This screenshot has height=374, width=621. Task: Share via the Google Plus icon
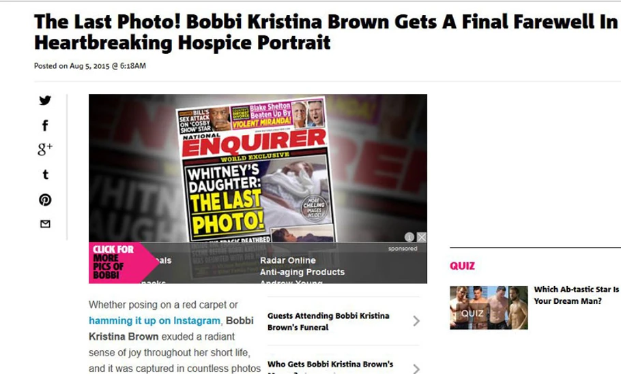click(x=45, y=149)
